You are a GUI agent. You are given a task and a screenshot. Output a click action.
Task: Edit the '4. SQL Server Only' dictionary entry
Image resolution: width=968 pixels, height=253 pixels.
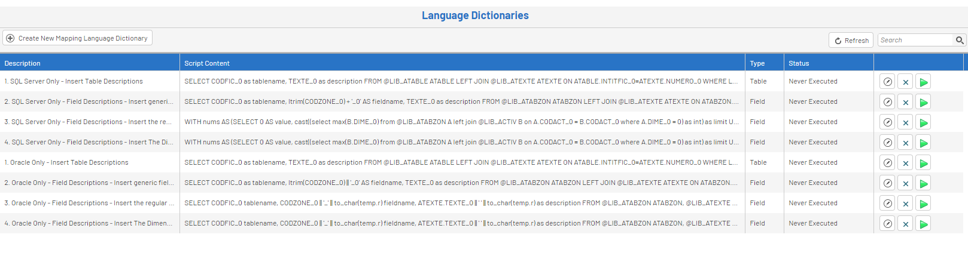tap(887, 143)
